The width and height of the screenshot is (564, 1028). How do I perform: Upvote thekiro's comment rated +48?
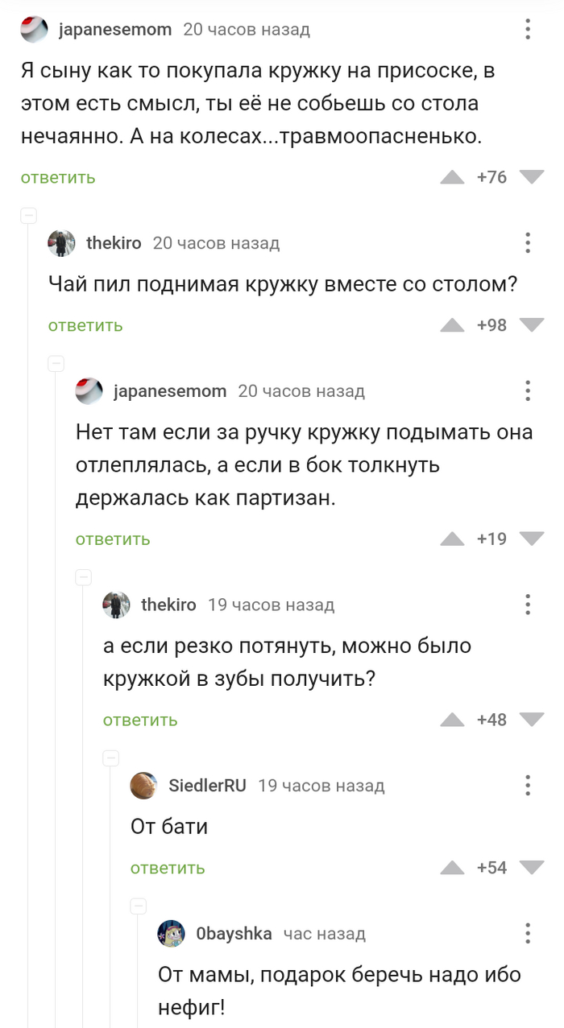pyautogui.click(x=453, y=720)
